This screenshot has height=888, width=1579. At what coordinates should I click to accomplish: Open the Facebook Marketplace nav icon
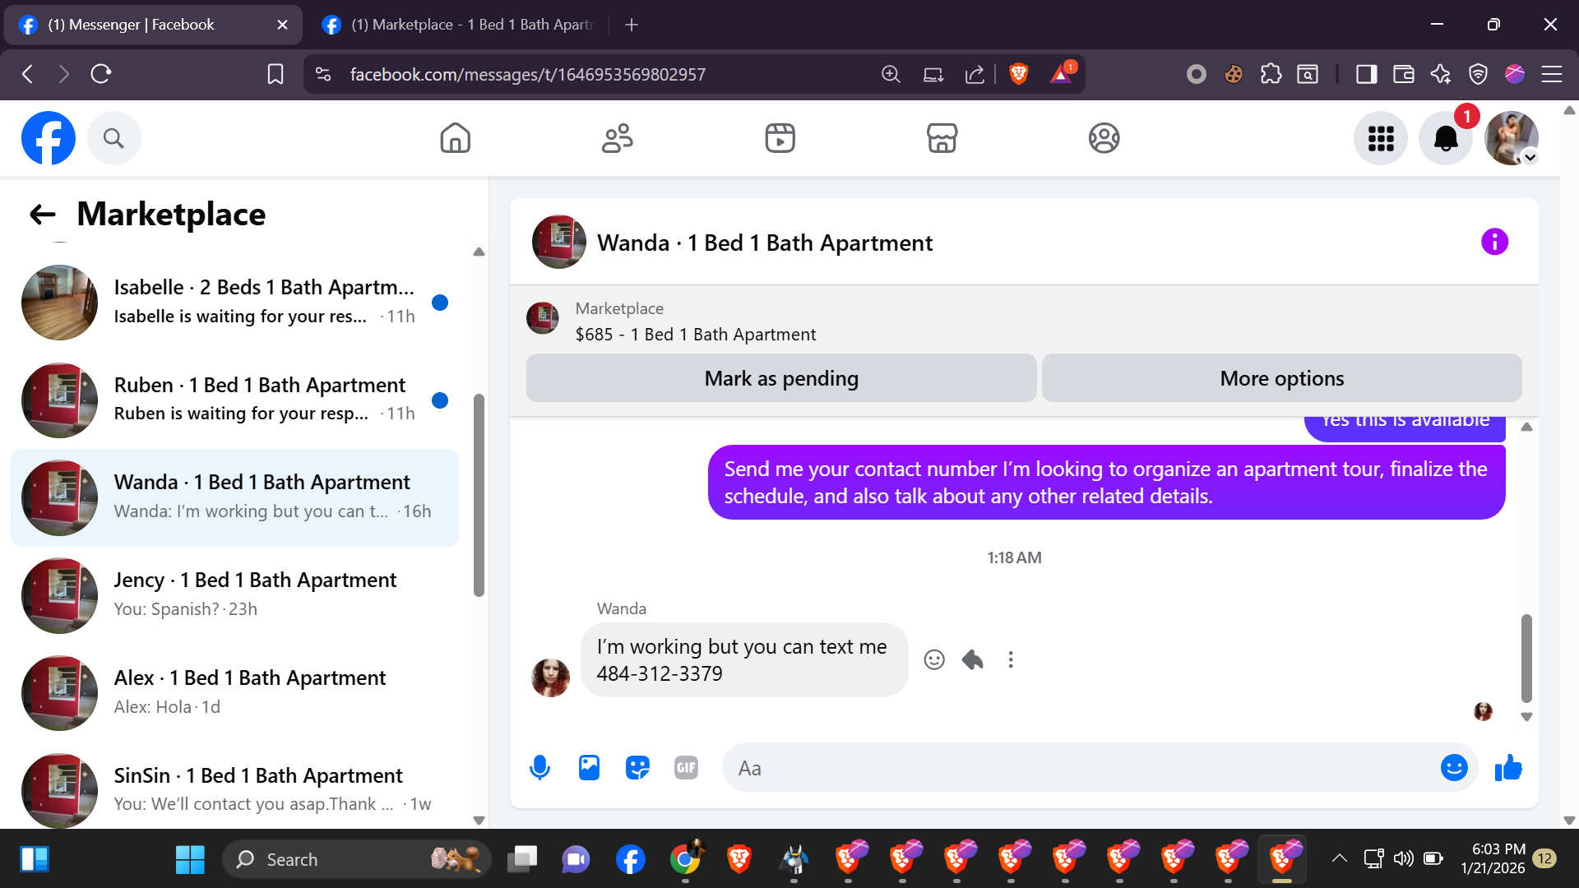pos(942,138)
